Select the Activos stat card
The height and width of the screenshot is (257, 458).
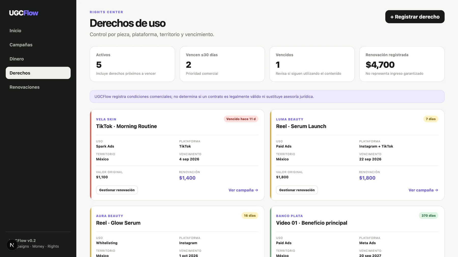point(132,64)
